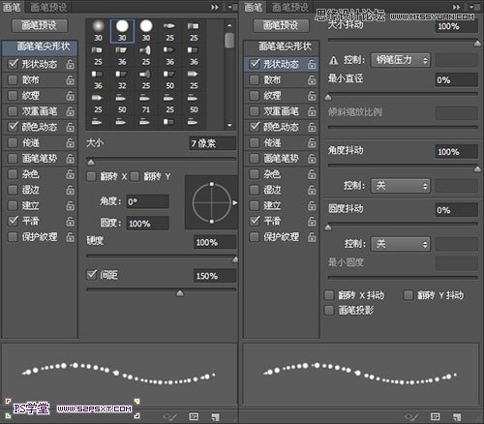The width and height of the screenshot is (484, 424).
Task: Open 控制 dropdown under 角度抖动
Action: pyautogui.click(x=400, y=186)
